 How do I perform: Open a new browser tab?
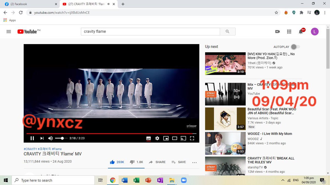(123, 4)
